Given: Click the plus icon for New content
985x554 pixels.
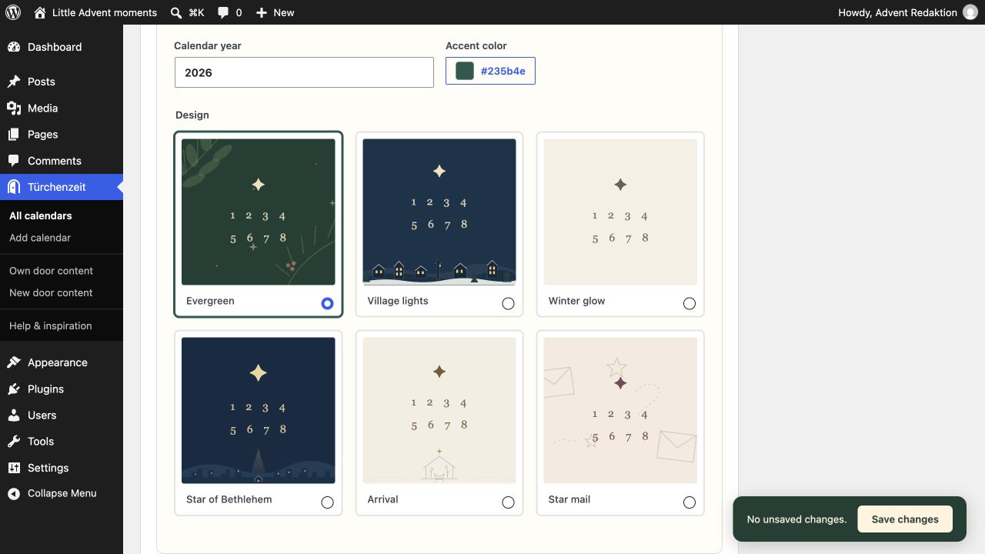Looking at the screenshot, I should tap(262, 12).
